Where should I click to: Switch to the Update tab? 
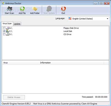coord(17,24)
